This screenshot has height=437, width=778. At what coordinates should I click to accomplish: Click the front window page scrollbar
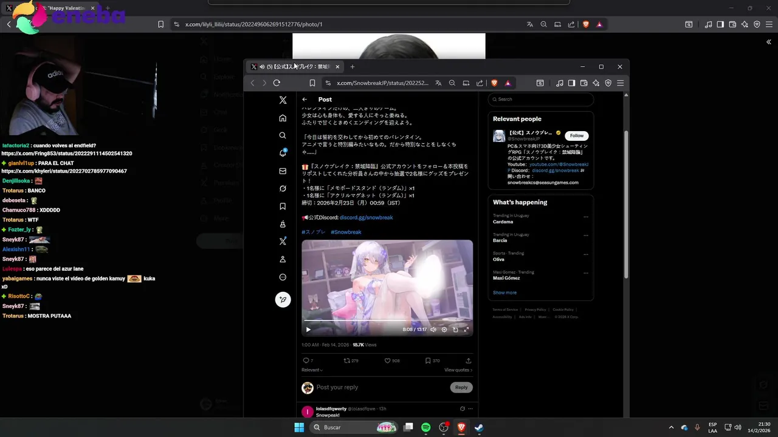(626, 205)
